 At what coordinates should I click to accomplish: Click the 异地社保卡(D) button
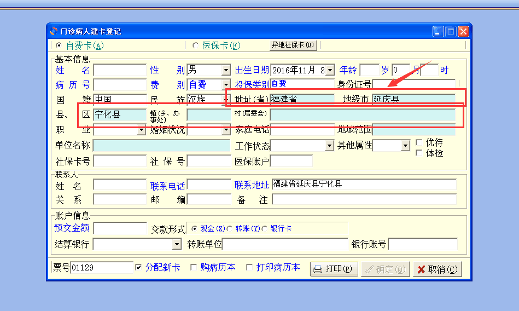[293, 45]
